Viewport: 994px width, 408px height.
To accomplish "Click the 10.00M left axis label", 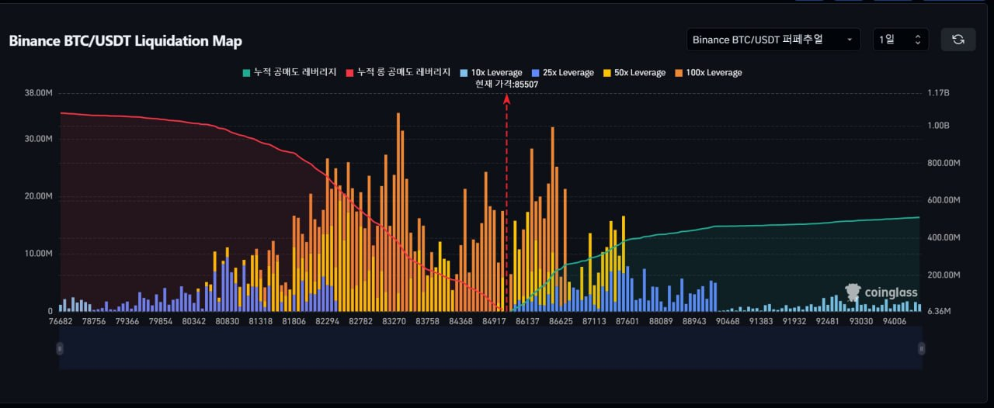I will (x=38, y=254).
